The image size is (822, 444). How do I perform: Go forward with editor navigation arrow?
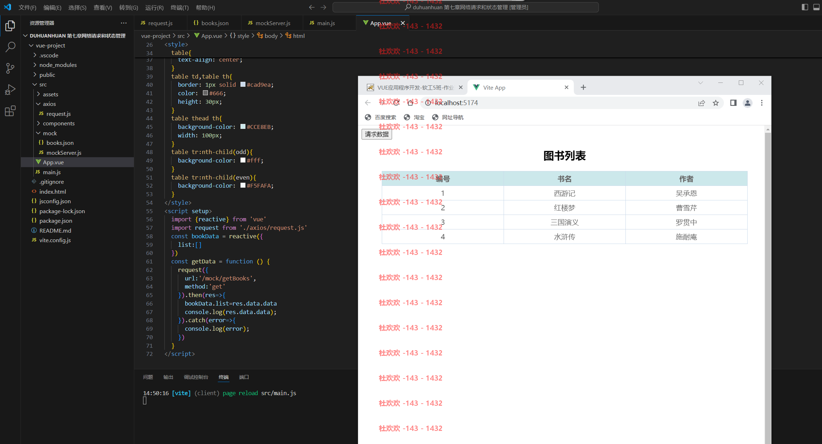(323, 7)
